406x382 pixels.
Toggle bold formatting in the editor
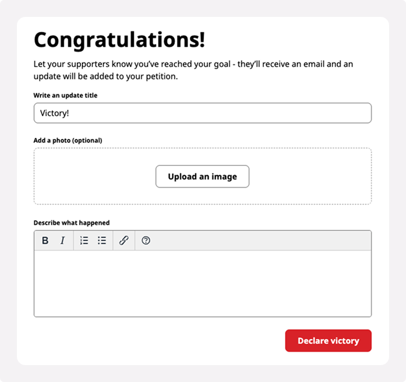click(45, 240)
